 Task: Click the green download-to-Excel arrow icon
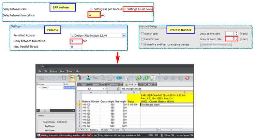[x=139, y=78]
